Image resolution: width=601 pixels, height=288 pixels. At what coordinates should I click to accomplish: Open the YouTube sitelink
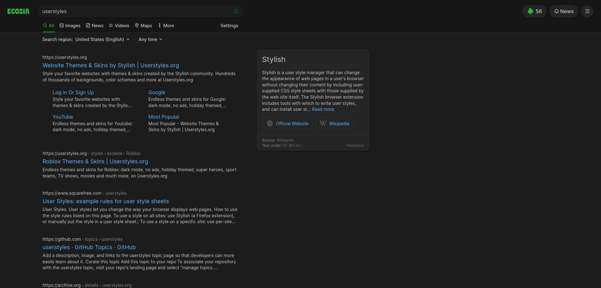click(x=63, y=117)
